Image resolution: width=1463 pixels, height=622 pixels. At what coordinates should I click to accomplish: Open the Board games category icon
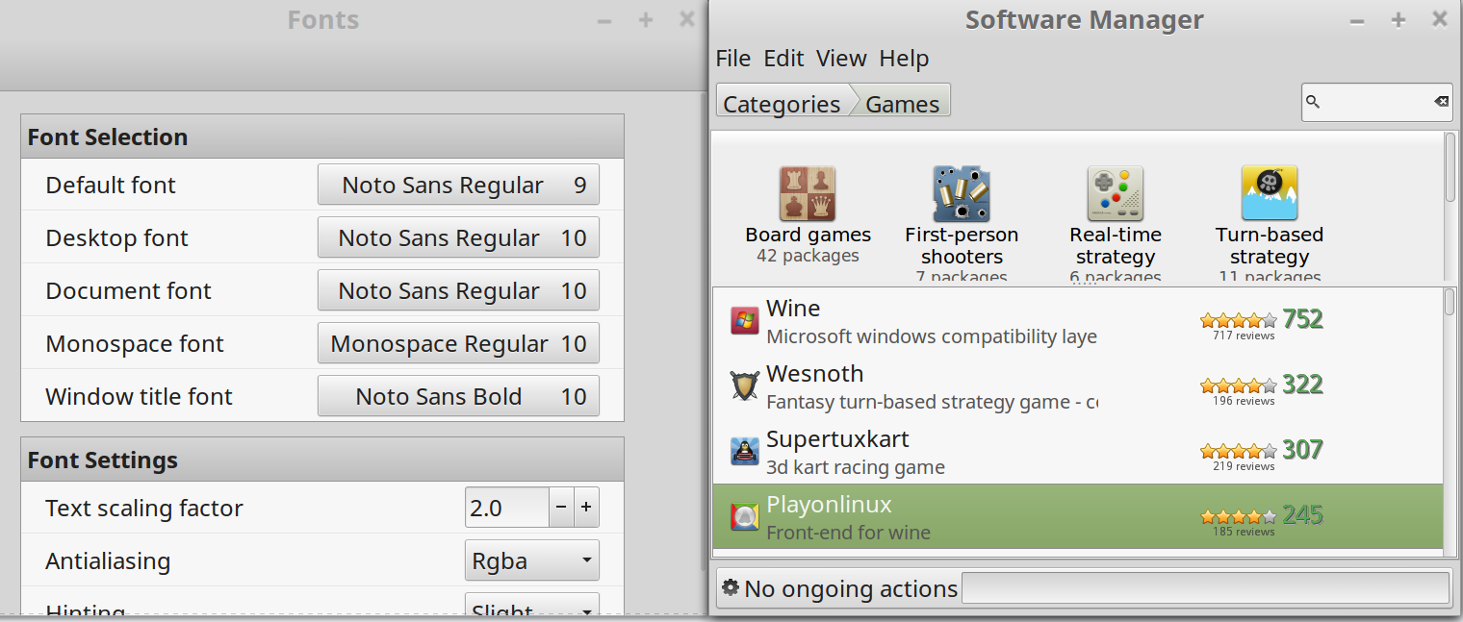point(808,193)
